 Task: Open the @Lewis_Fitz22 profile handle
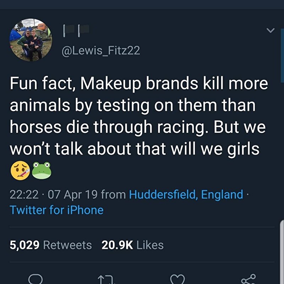tap(101, 51)
